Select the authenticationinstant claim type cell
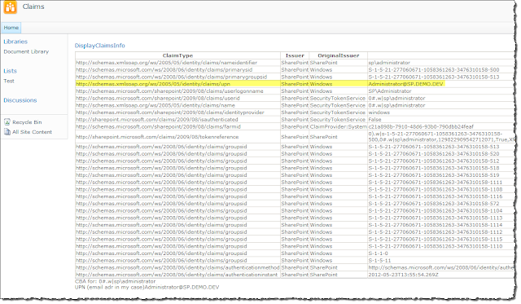Screen dimensions: 521x304 click(177, 275)
